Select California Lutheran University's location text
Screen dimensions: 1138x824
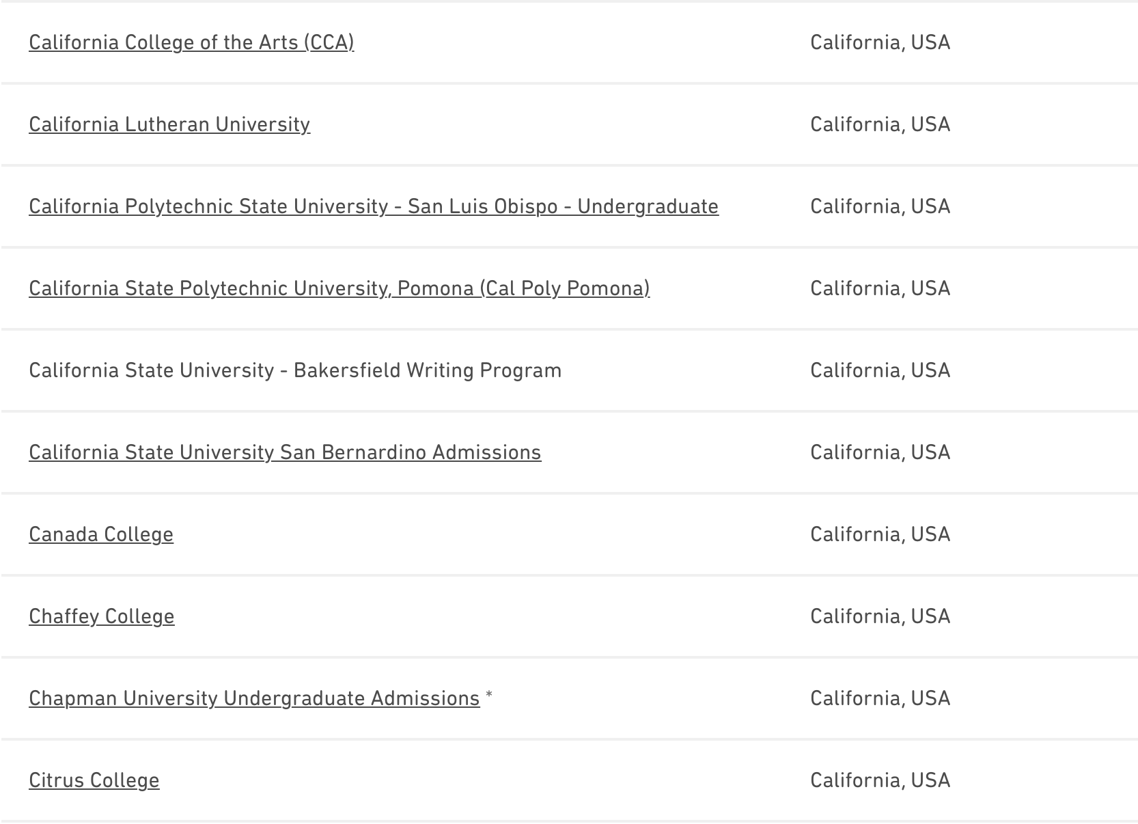(880, 124)
